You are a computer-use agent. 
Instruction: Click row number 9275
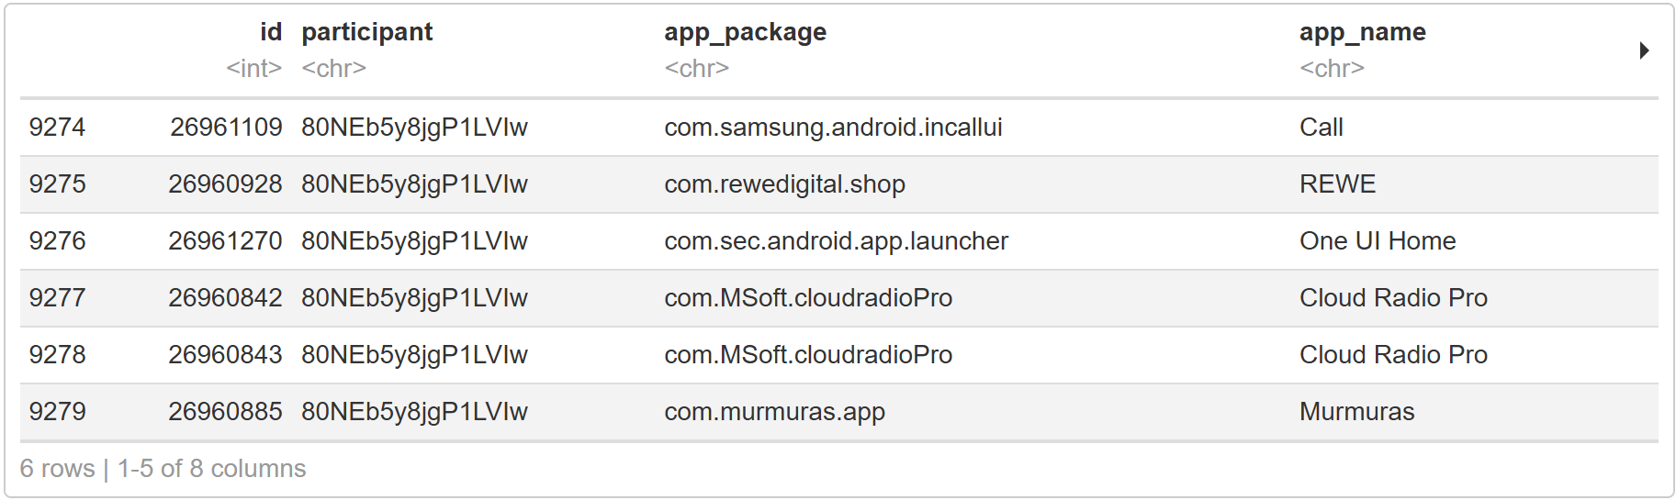[x=57, y=184]
